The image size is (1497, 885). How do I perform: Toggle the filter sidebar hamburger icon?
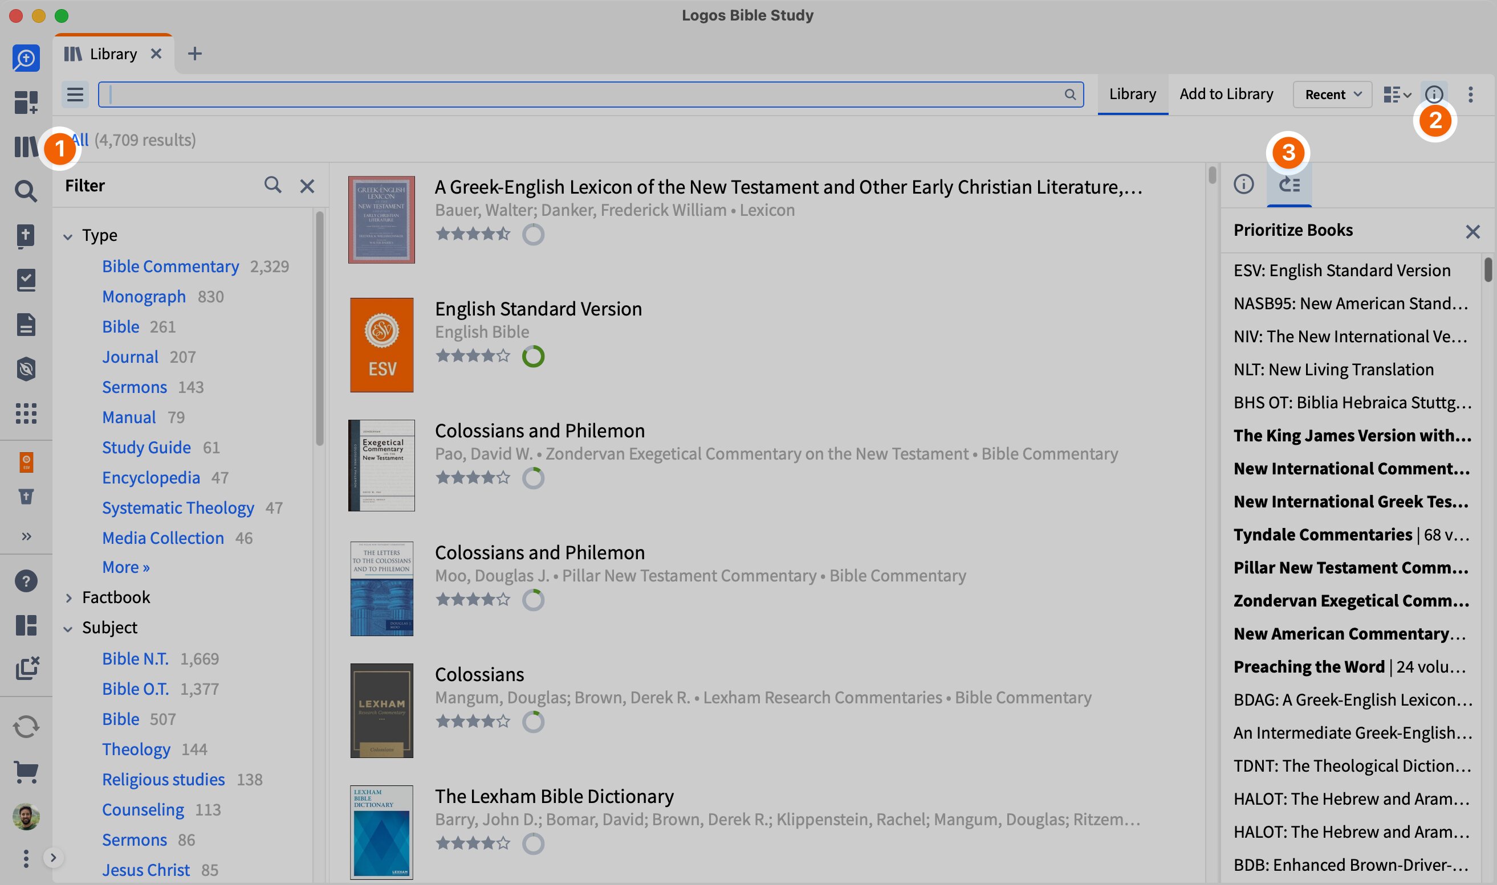pyautogui.click(x=75, y=94)
